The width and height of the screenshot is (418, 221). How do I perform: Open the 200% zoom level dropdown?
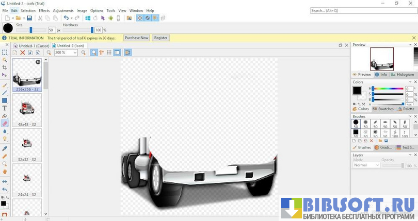click(75, 53)
